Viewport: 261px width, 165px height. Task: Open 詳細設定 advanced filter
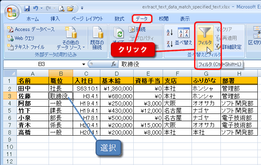point(228,47)
